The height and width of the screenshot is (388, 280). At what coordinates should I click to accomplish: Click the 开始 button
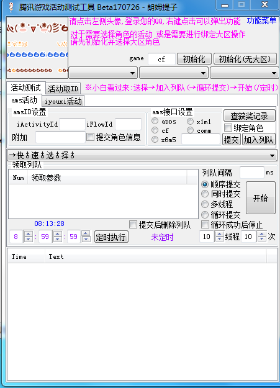point(260,197)
